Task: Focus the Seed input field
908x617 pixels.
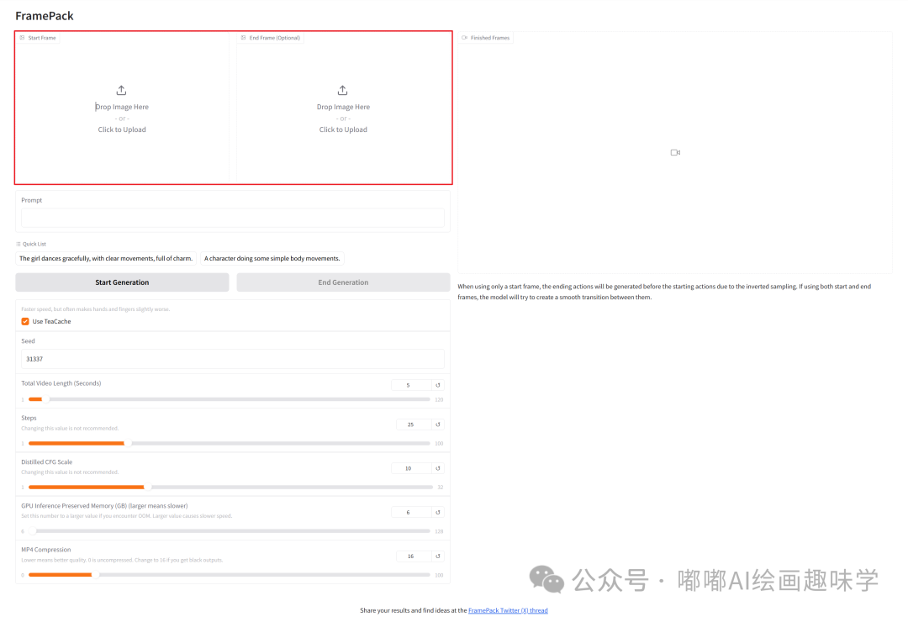Action: coord(233,359)
